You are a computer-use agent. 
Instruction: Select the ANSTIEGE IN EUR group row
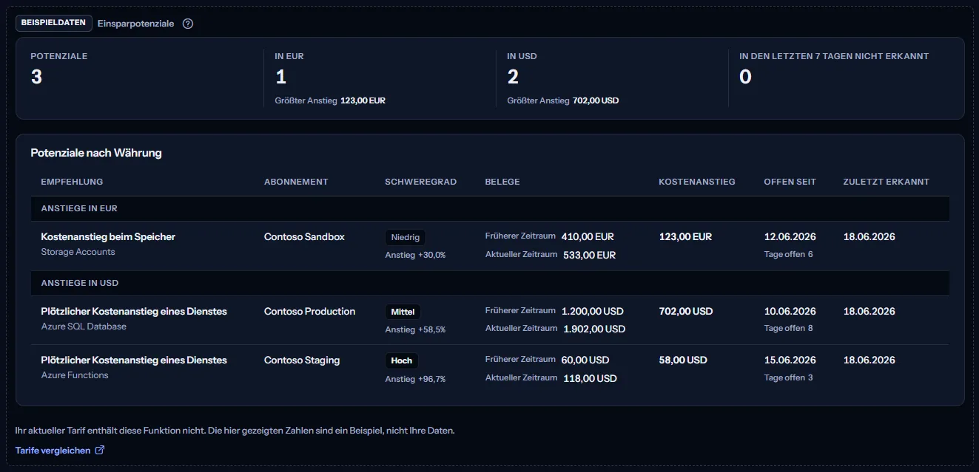(x=490, y=209)
